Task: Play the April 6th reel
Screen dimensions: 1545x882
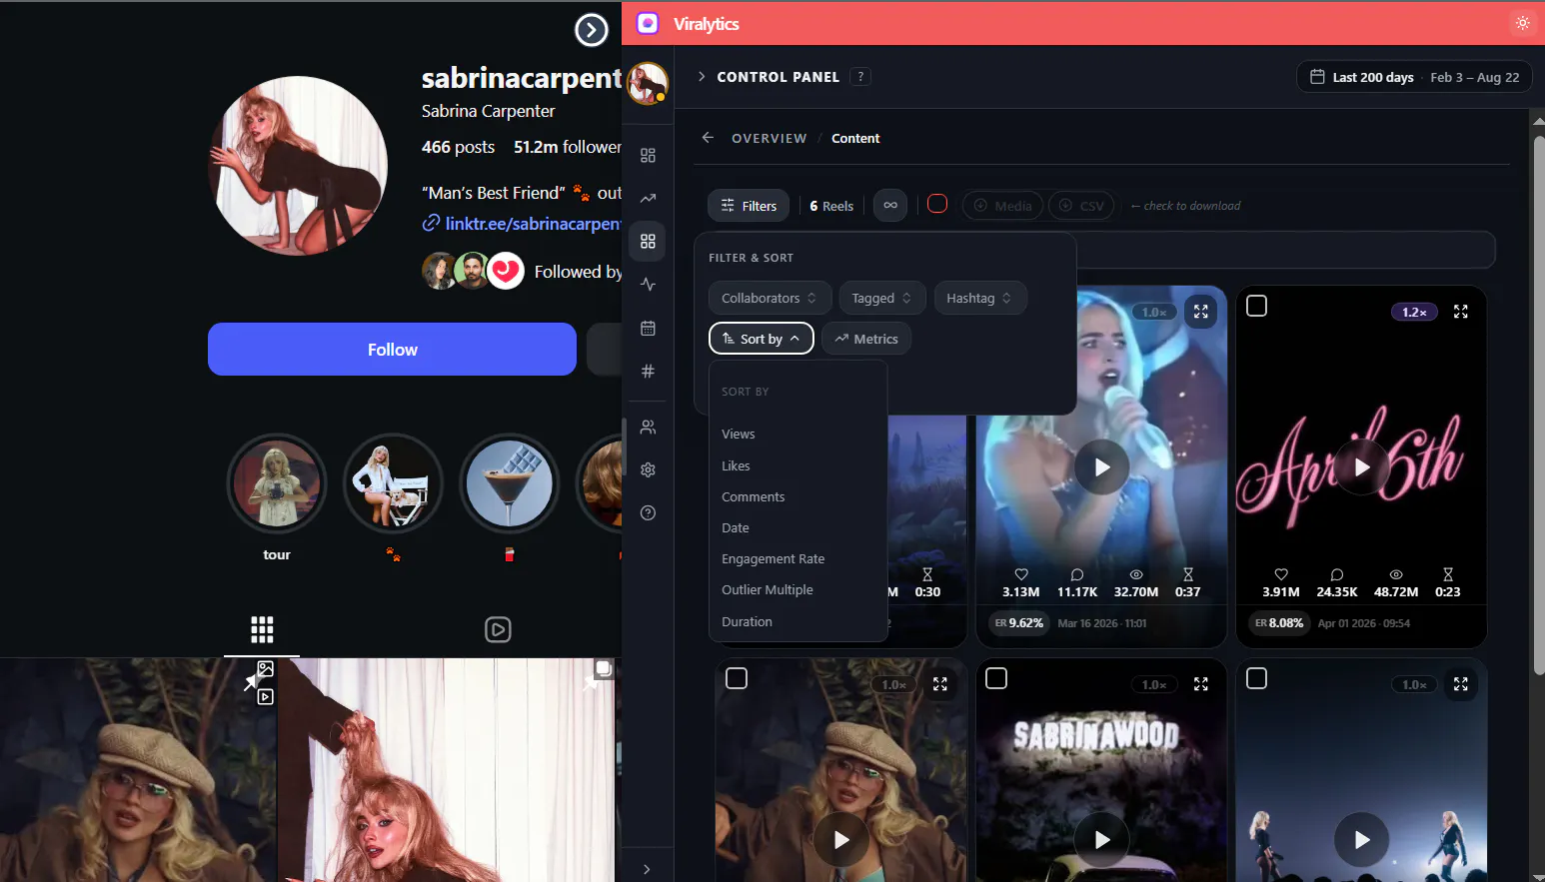Action: (x=1361, y=466)
